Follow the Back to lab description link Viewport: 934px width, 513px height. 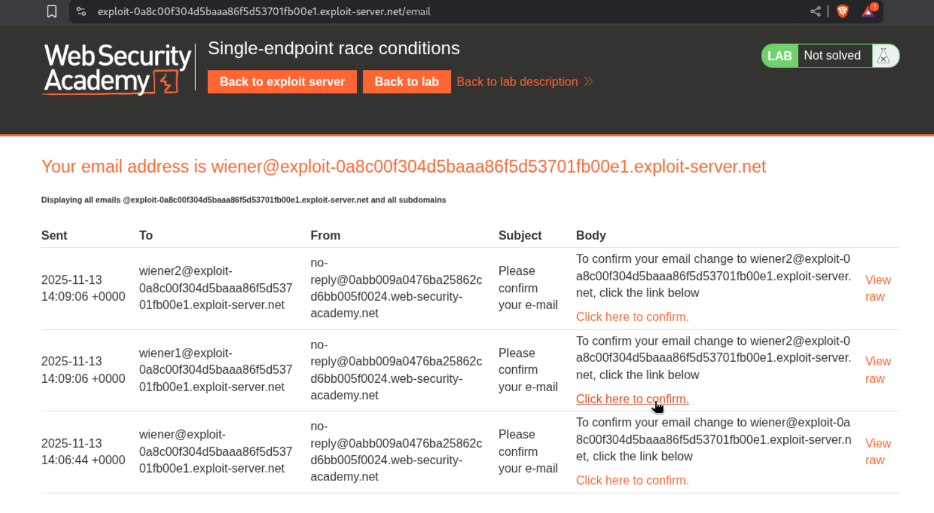pyautogui.click(x=517, y=82)
